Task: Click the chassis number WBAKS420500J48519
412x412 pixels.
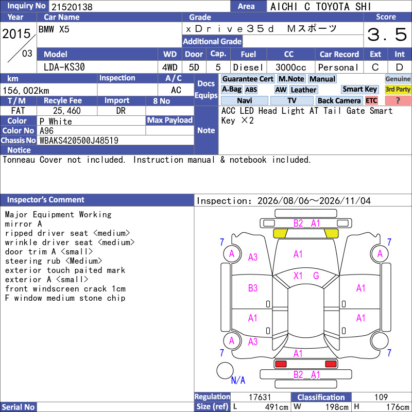Action: (79, 140)
